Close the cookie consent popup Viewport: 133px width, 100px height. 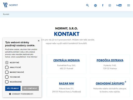(39, 41)
